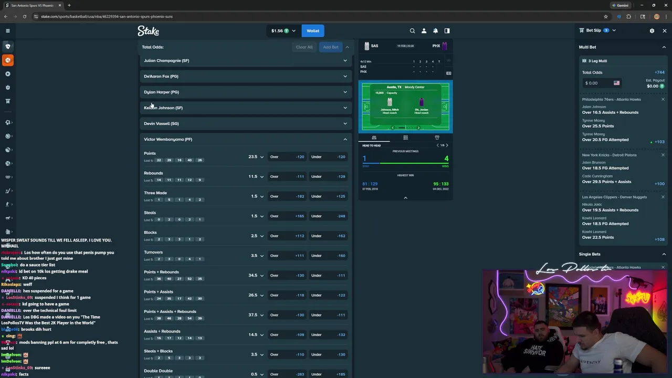This screenshot has height=378, width=672.
Task: Select Points + Assists Under -122
Action: pos(329,295)
